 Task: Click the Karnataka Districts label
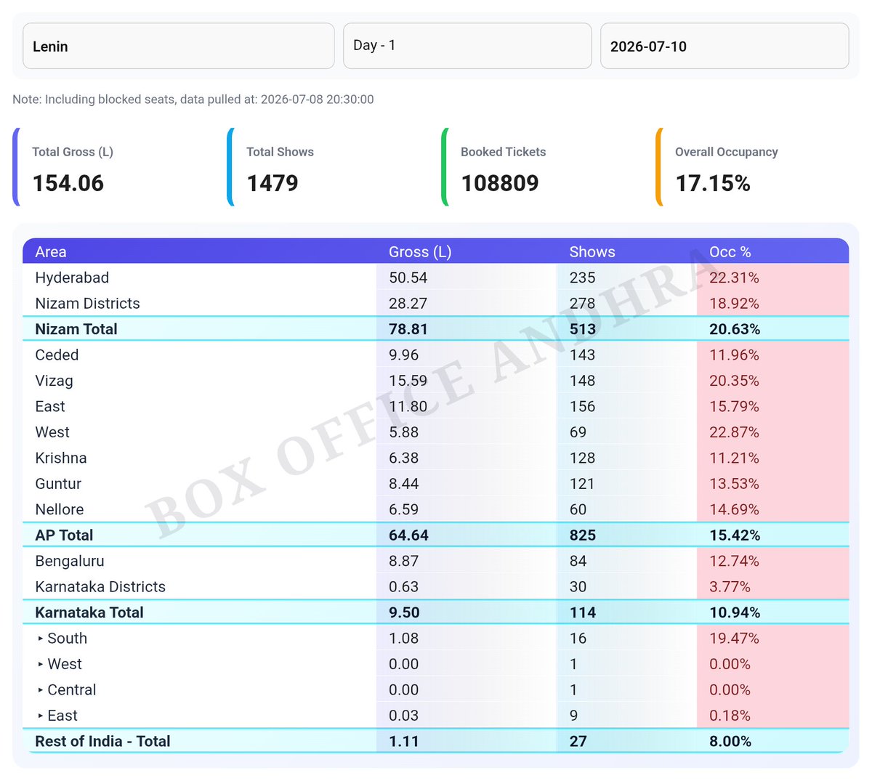(100, 587)
